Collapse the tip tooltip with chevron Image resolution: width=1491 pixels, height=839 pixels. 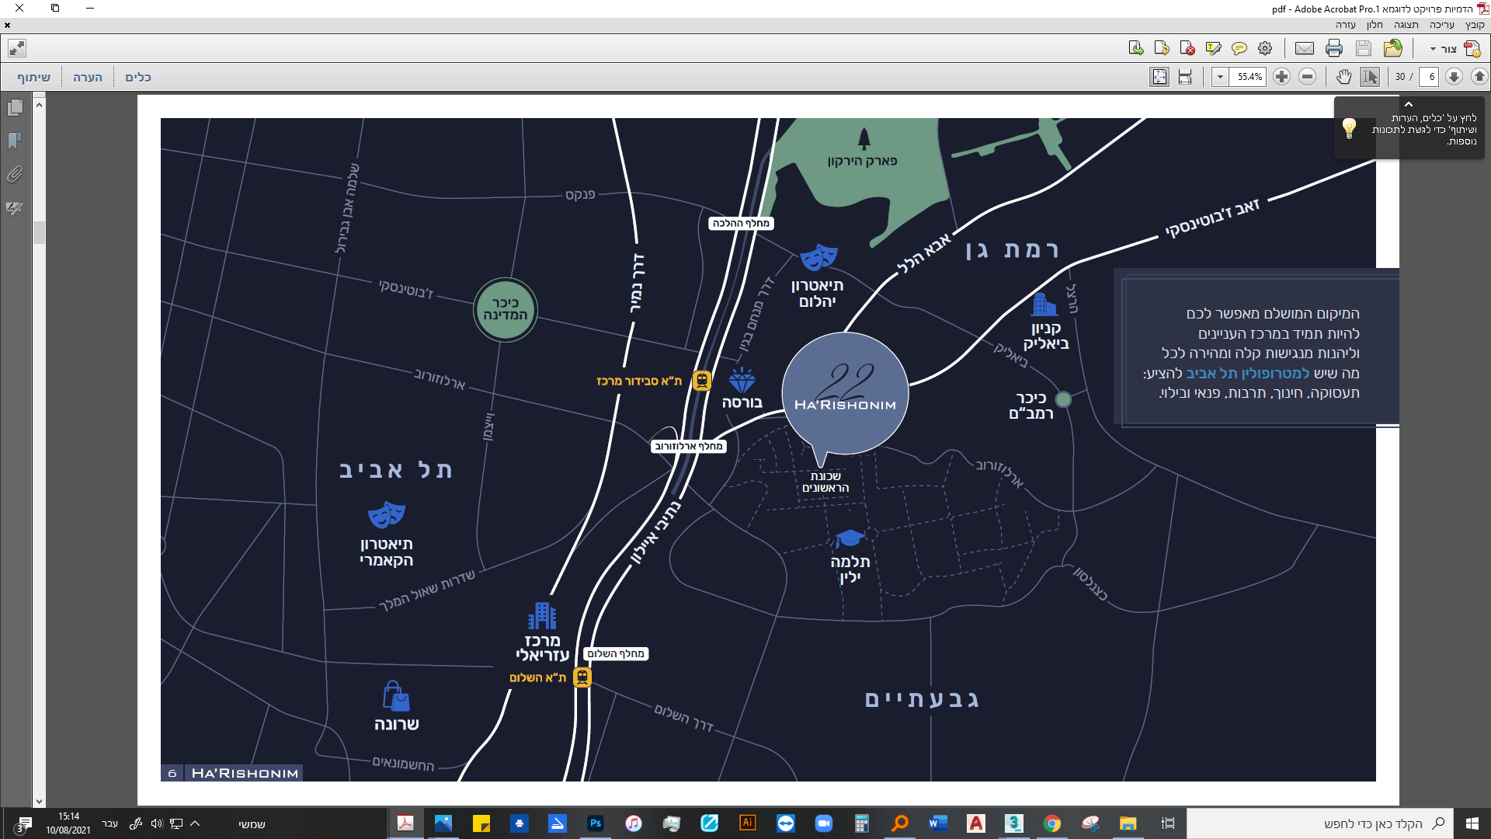[x=1408, y=104]
